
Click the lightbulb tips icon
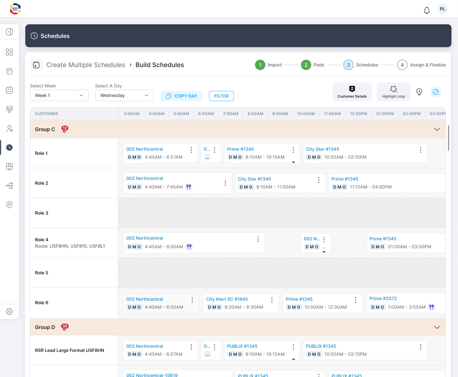click(419, 92)
